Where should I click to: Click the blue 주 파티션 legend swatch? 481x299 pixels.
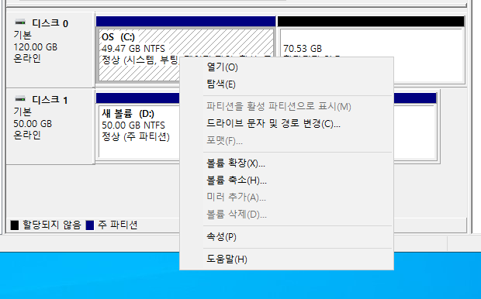pos(89,225)
